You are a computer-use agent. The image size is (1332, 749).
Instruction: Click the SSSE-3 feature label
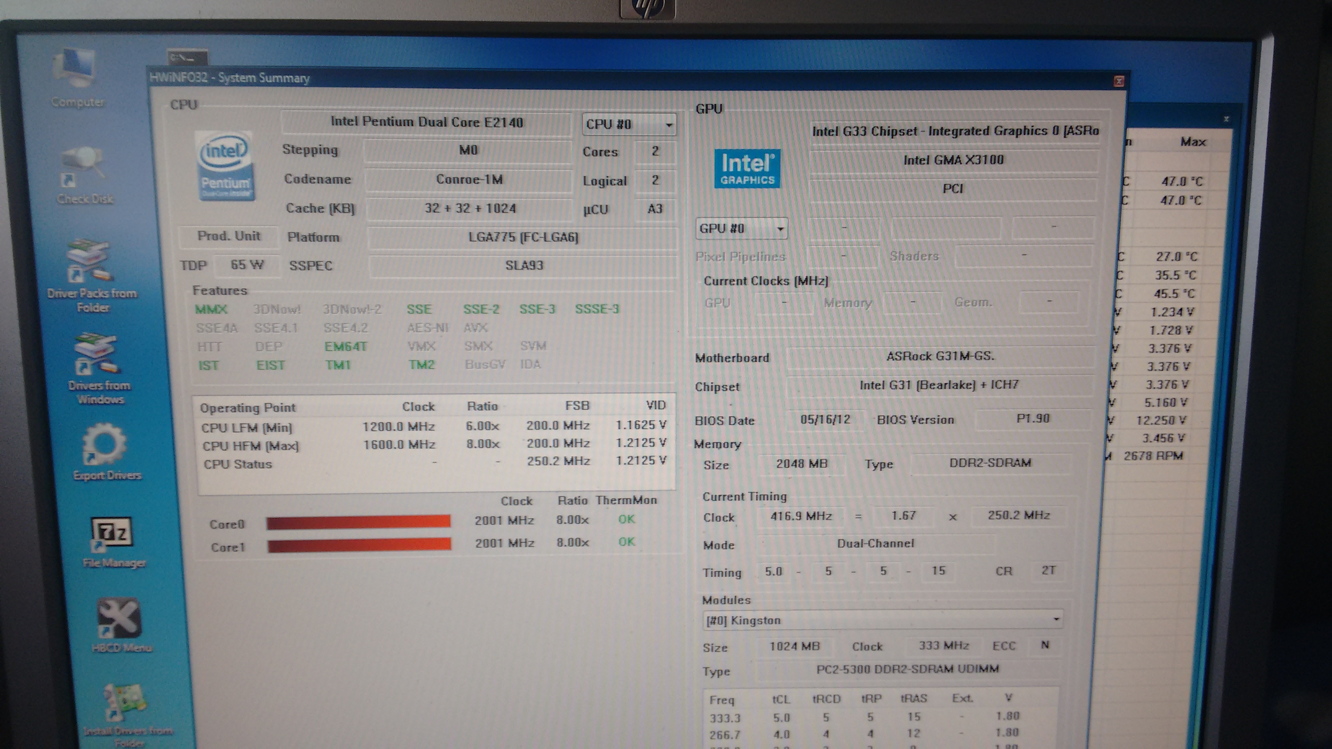pyautogui.click(x=597, y=309)
